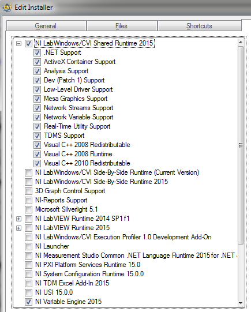Toggle Network Streams Support checkbox
The width and height of the screenshot is (251, 312).
click(x=38, y=108)
